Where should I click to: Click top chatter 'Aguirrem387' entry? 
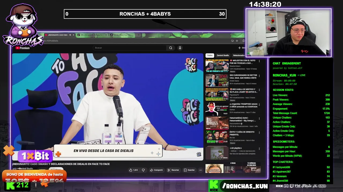click(x=301, y=172)
